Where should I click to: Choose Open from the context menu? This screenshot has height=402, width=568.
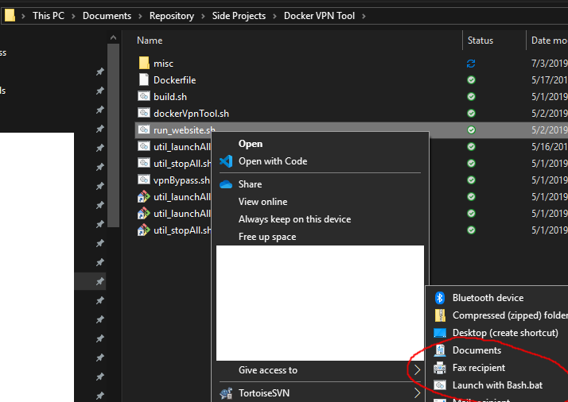click(251, 144)
